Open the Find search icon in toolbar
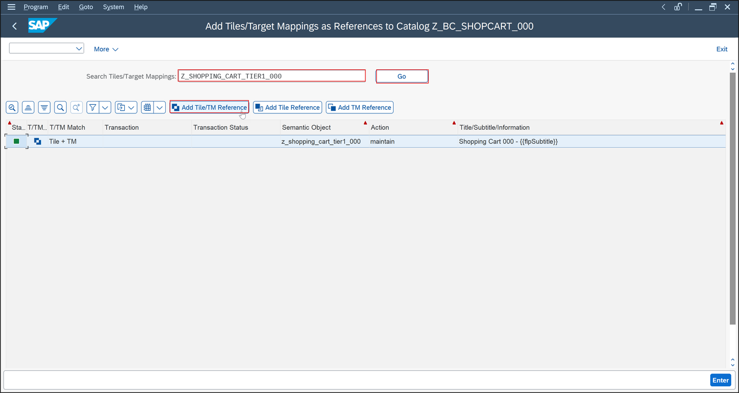The image size is (739, 393). coord(61,107)
